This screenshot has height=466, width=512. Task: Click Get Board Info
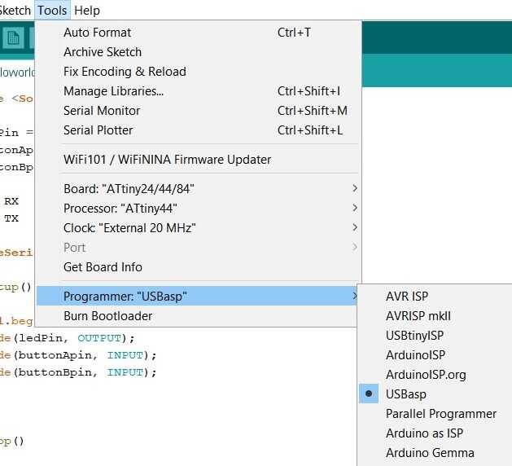103,267
